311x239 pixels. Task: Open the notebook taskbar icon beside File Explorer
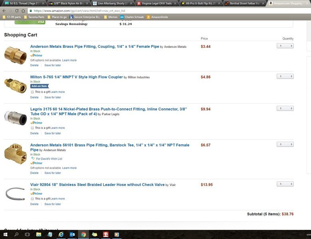(x=50, y=235)
